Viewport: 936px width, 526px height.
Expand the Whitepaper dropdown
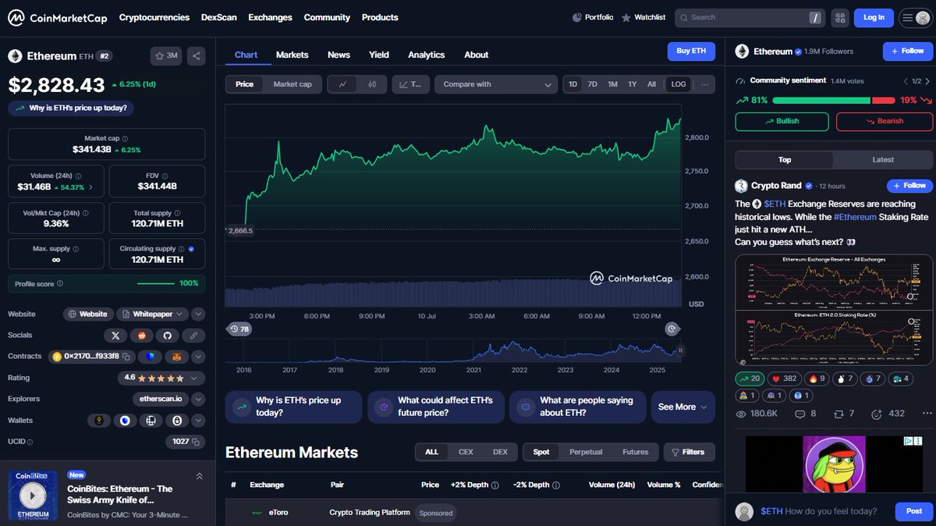(x=153, y=315)
